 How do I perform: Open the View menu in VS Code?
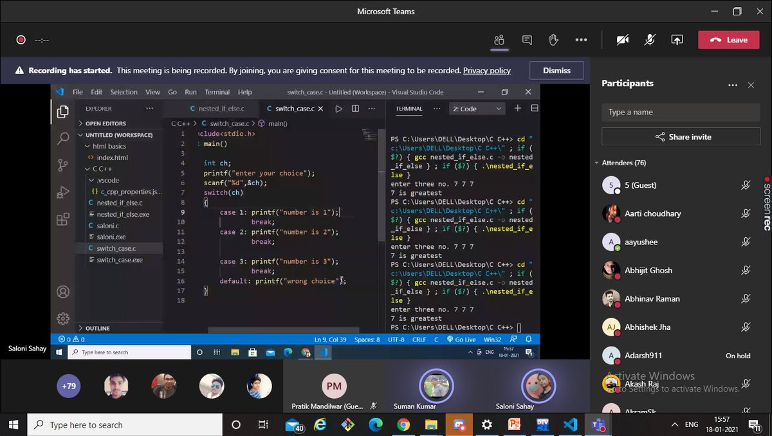152,92
